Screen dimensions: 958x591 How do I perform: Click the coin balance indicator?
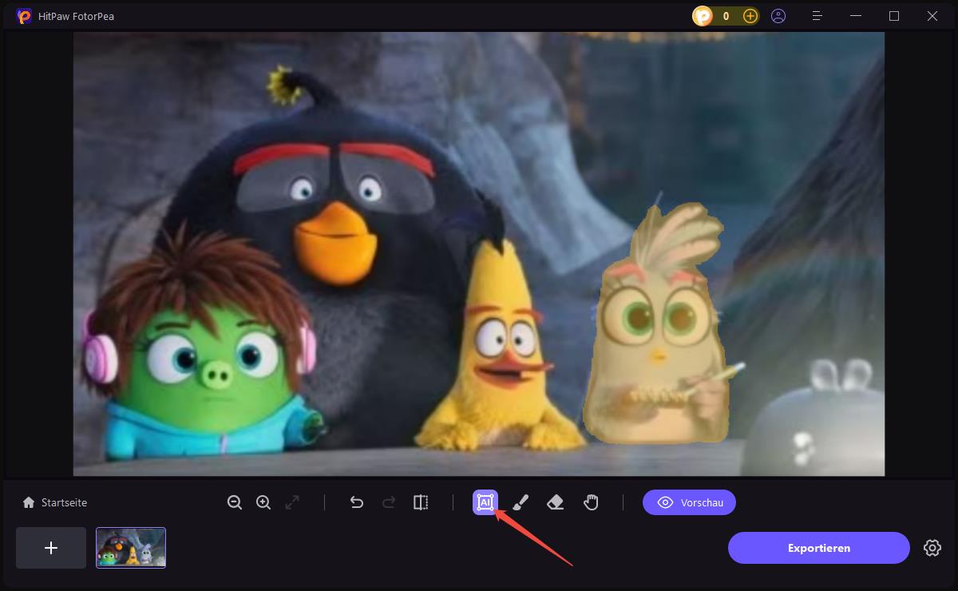pyautogui.click(x=713, y=16)
